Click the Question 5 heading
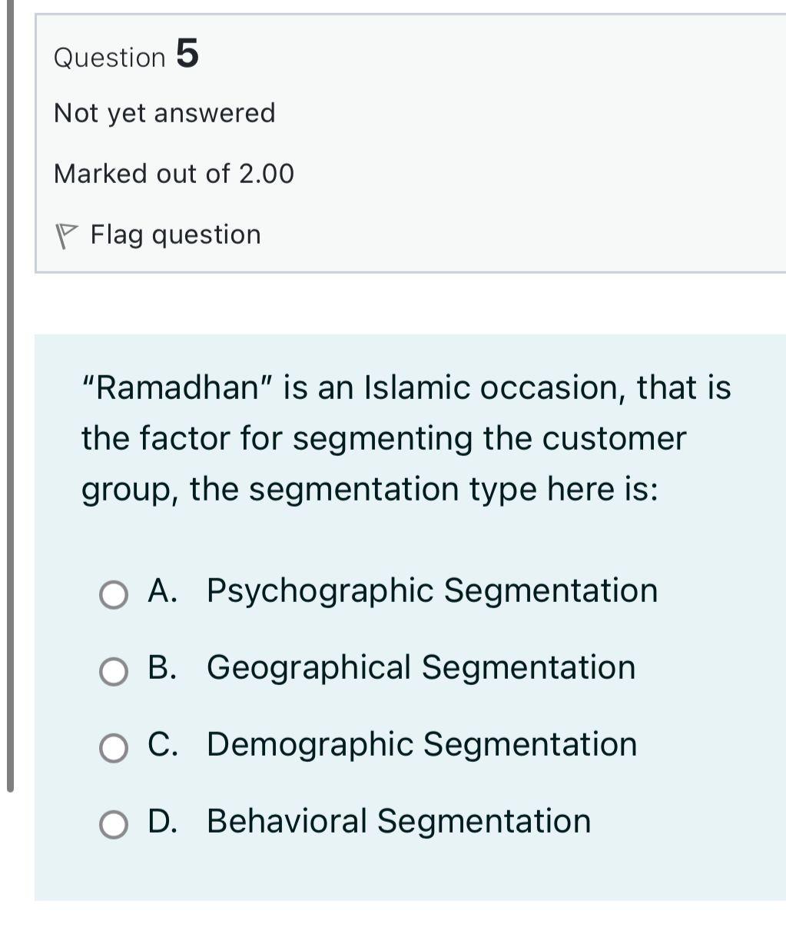 click(126, 56)
